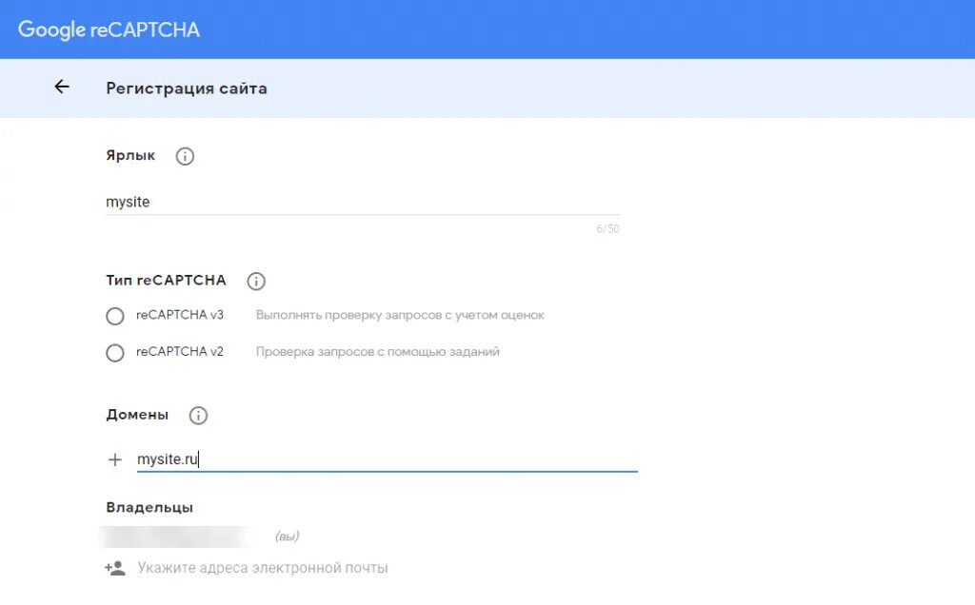Open the info tooltip for Тип reCAPTCHA
Image resolution: width=975 pixels, height=605 pixels.
pyautogui.click(x=256, y=282)
